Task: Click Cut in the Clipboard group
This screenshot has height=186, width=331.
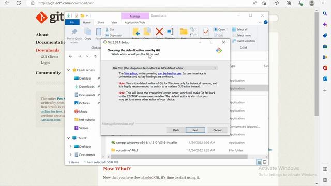Action: click(110, 30)
